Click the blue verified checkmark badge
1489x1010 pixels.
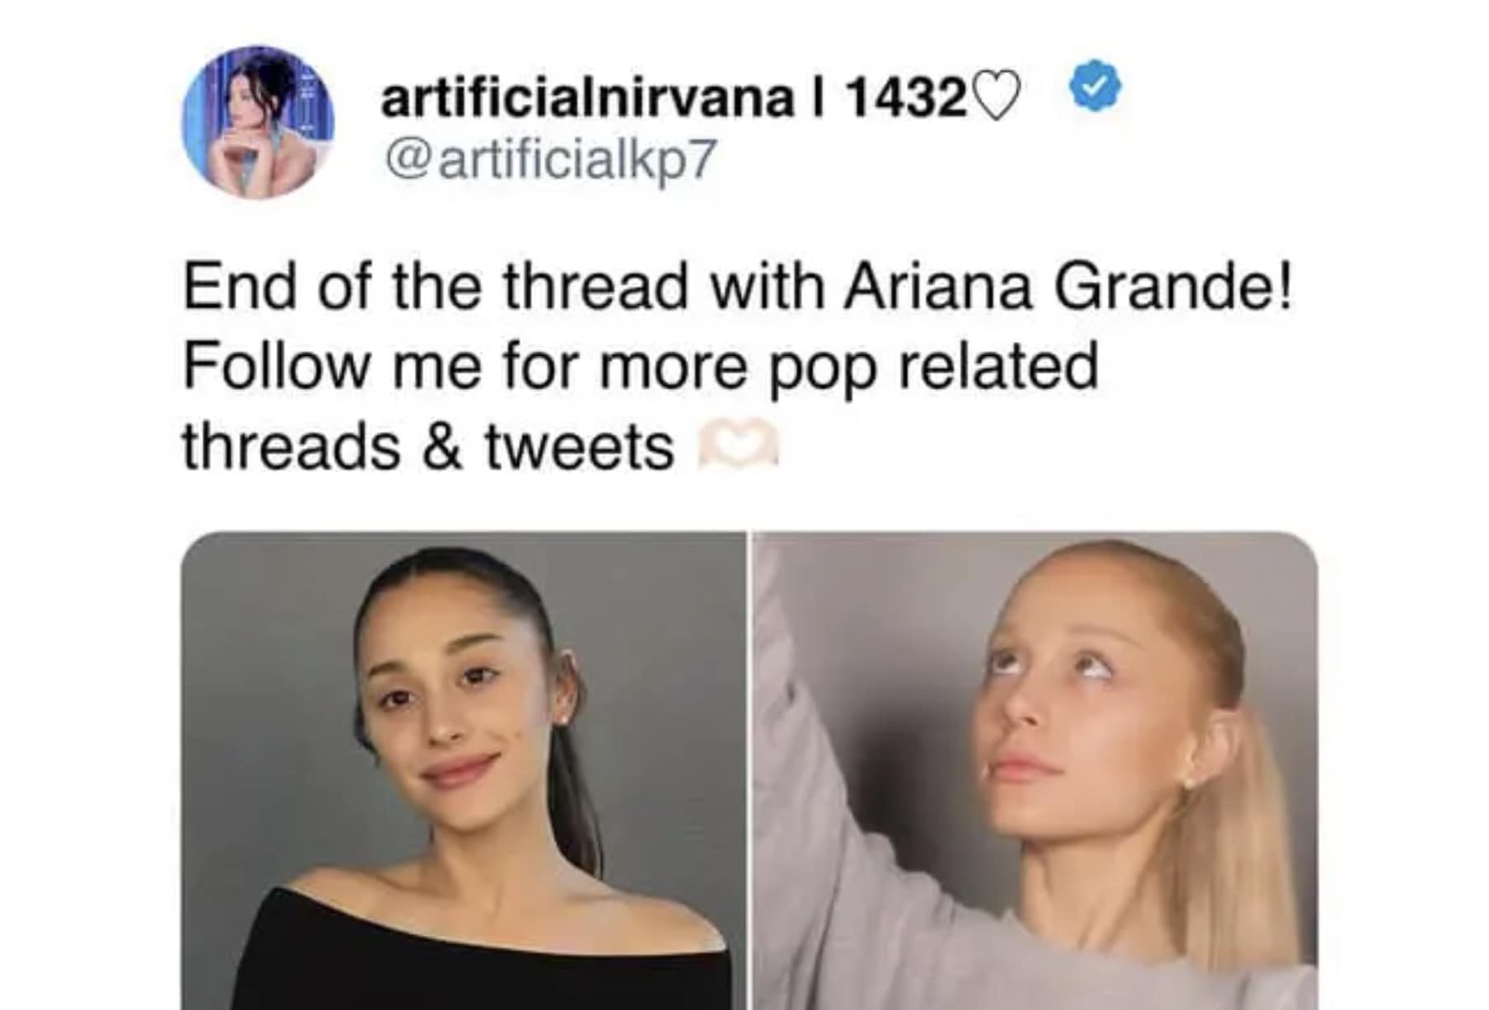coord(1095,86)
